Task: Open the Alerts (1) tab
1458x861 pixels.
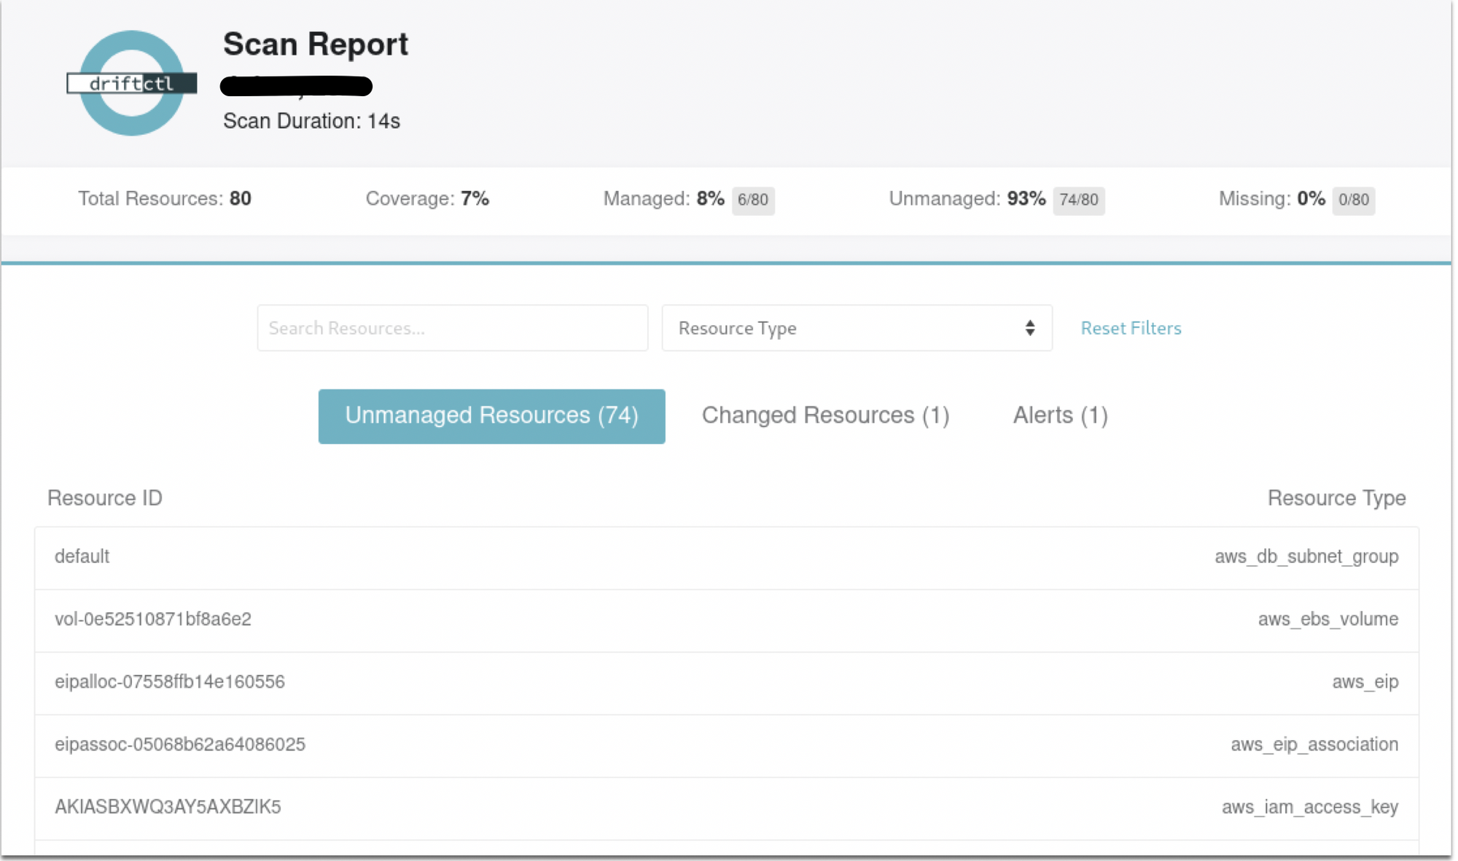Action: [1060, 416]
